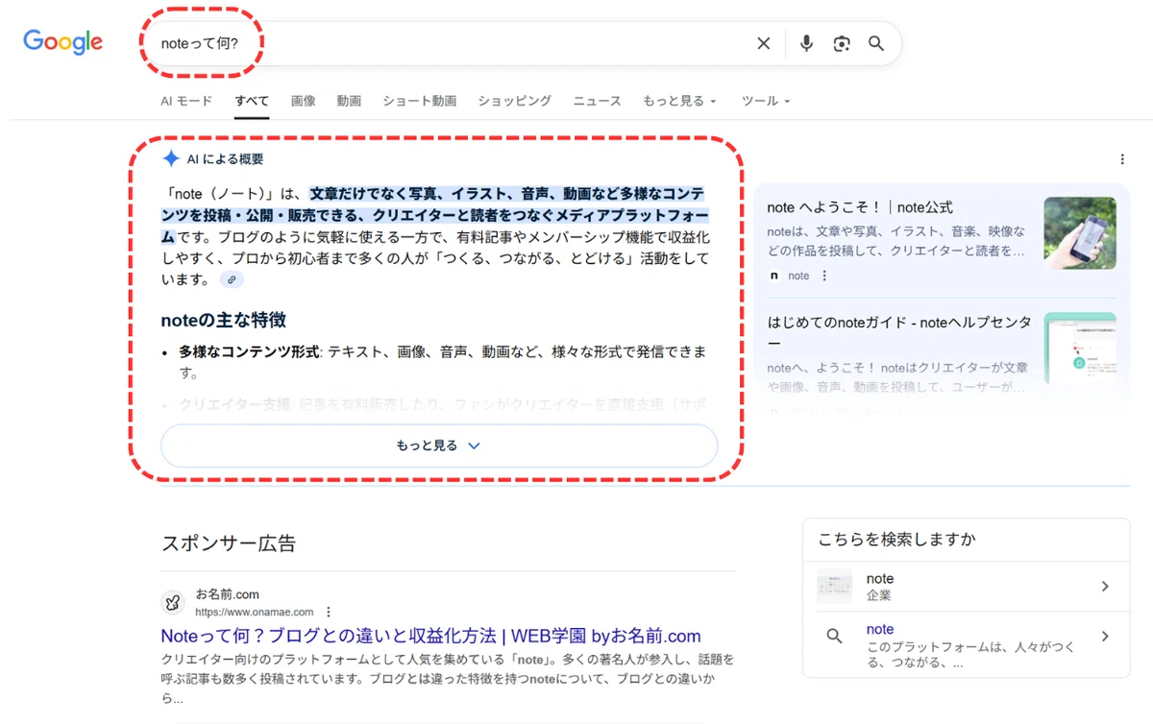Open the 画像 tab
The height and width of the screenshot is (724, 1153).
coord(304,101)
